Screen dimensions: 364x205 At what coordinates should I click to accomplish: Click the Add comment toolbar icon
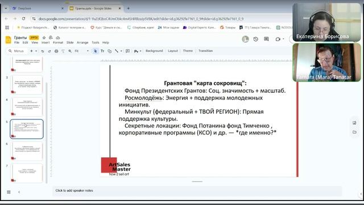click(x=127, y=51)
